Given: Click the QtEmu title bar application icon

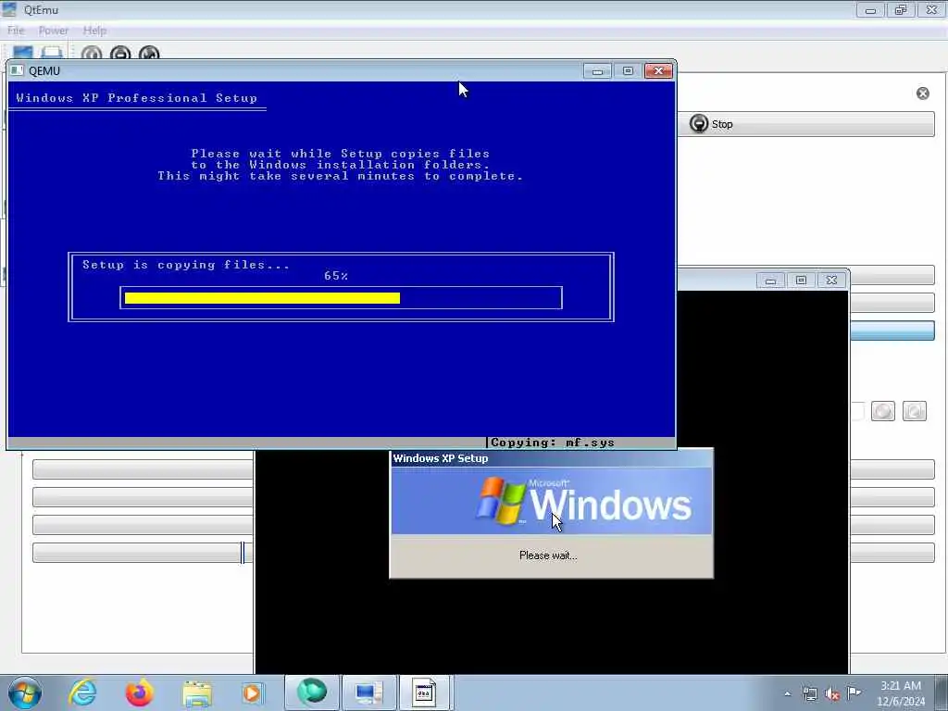Looking at the screenshot, I should [x=9, y=9].
